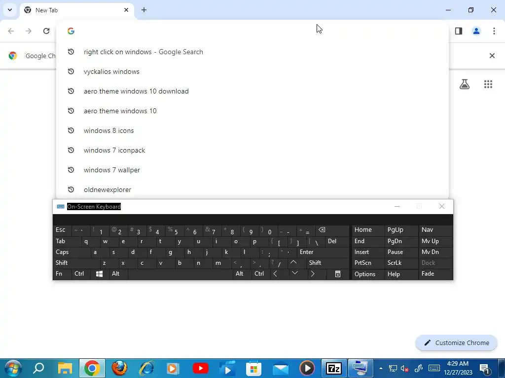
Task: Open taskbar search magnifier
Action: coord(38,368)
